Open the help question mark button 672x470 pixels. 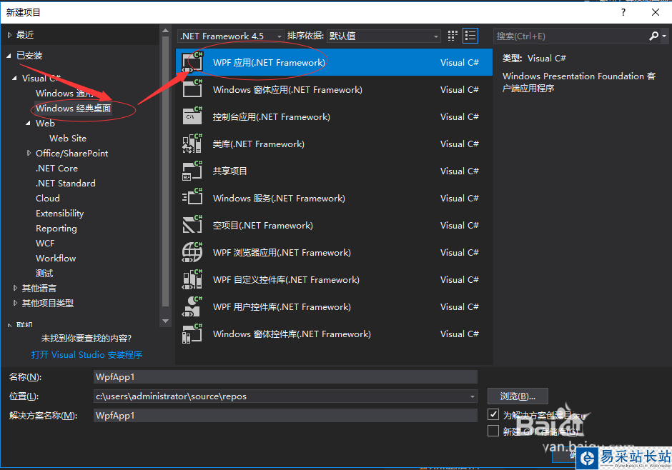pyautogui.click(x=623, y=12)
